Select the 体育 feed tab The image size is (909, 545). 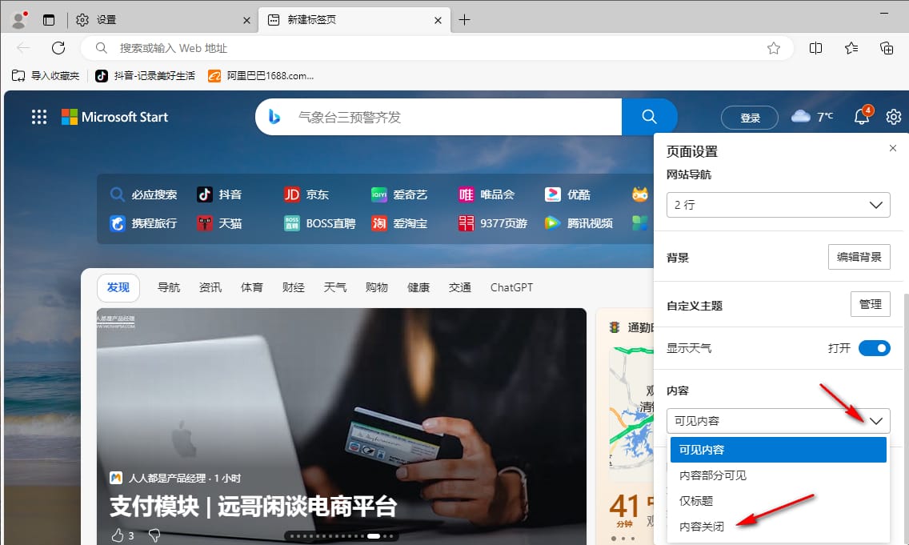coord(251,287)
